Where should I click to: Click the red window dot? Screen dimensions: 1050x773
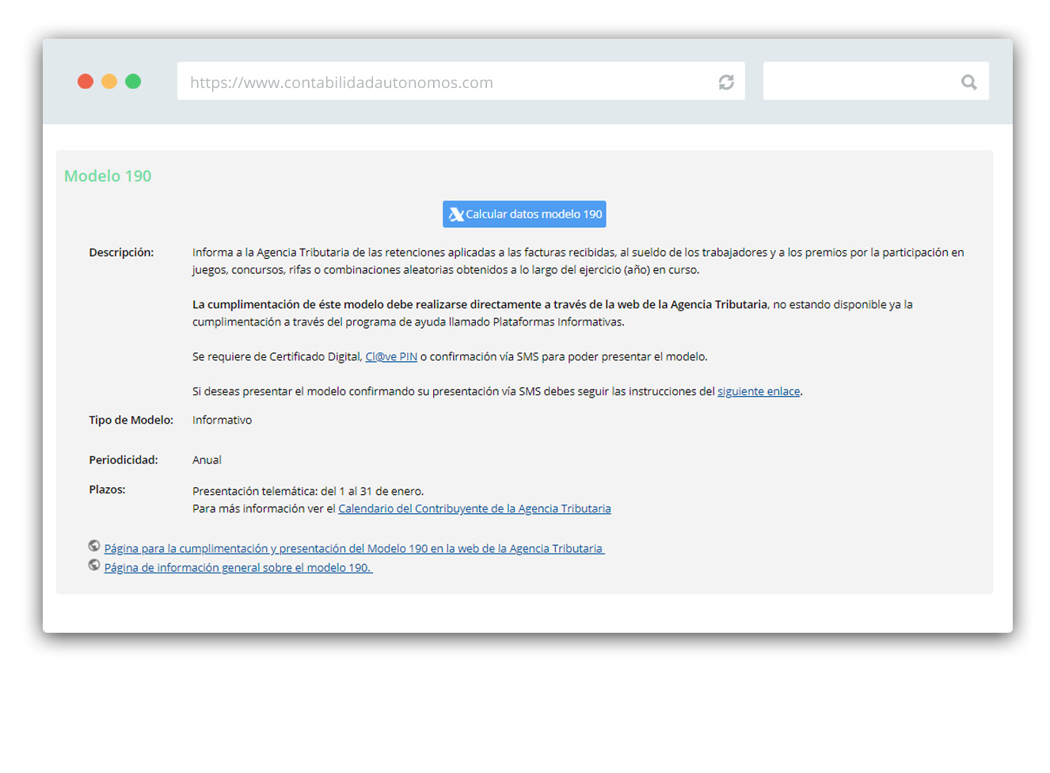tap(86, 82)
